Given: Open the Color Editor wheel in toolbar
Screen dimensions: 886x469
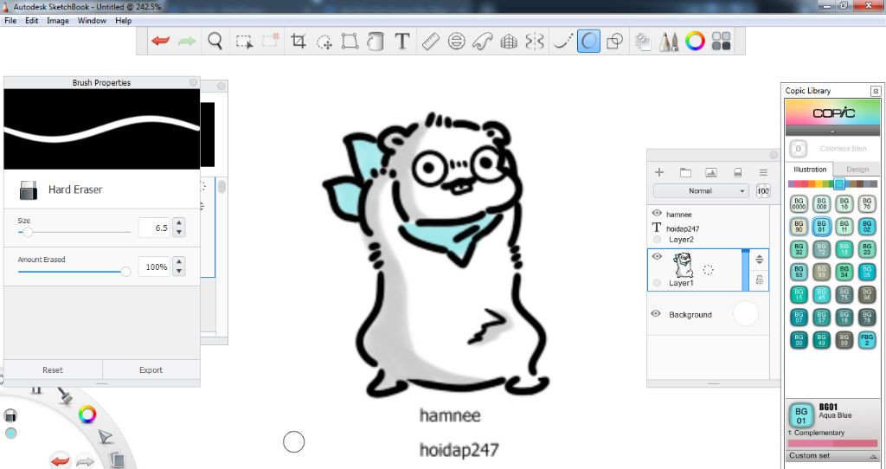Looking at the screenshot, I should point(695,41).
